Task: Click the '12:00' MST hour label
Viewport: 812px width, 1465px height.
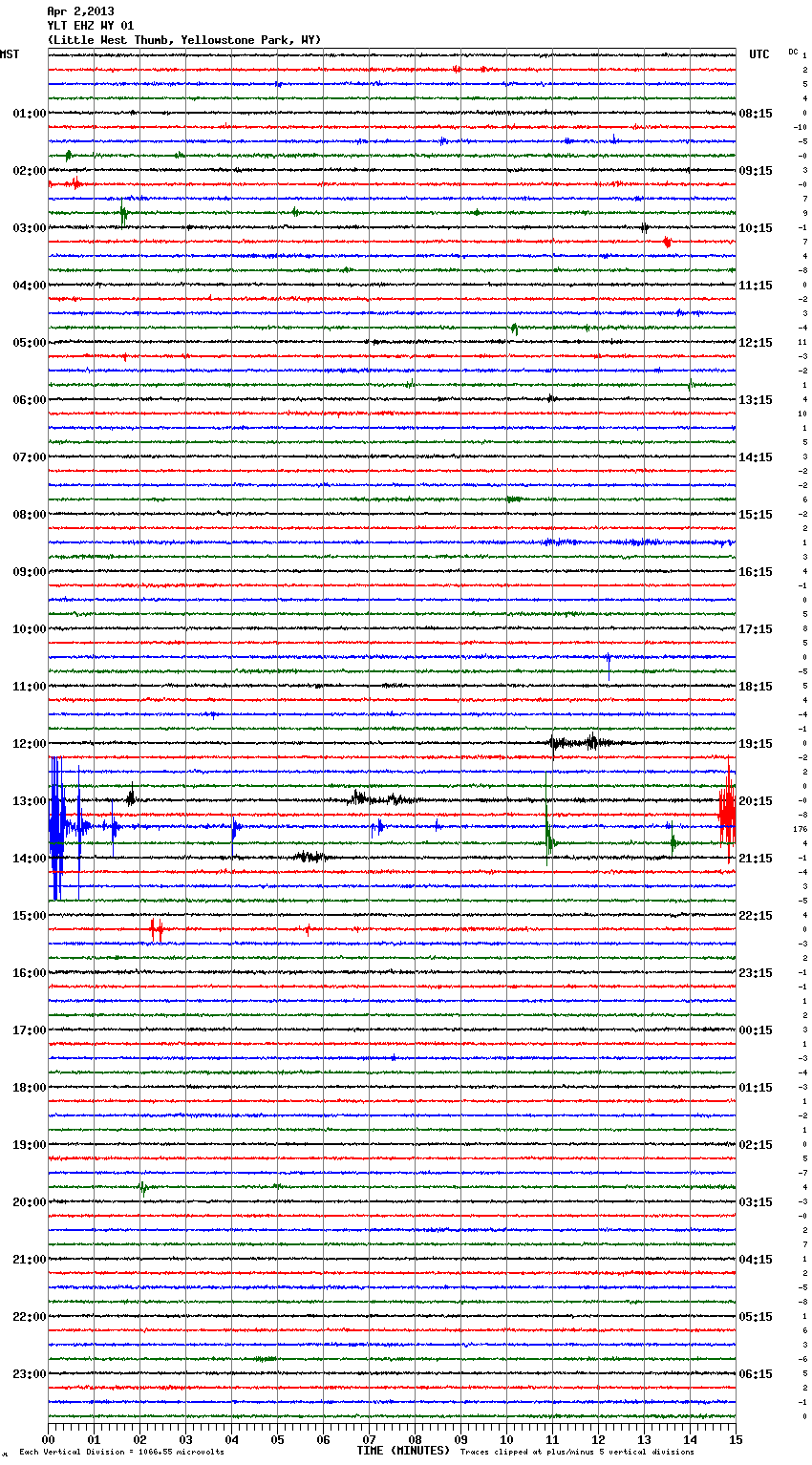Action: [29, 744]
